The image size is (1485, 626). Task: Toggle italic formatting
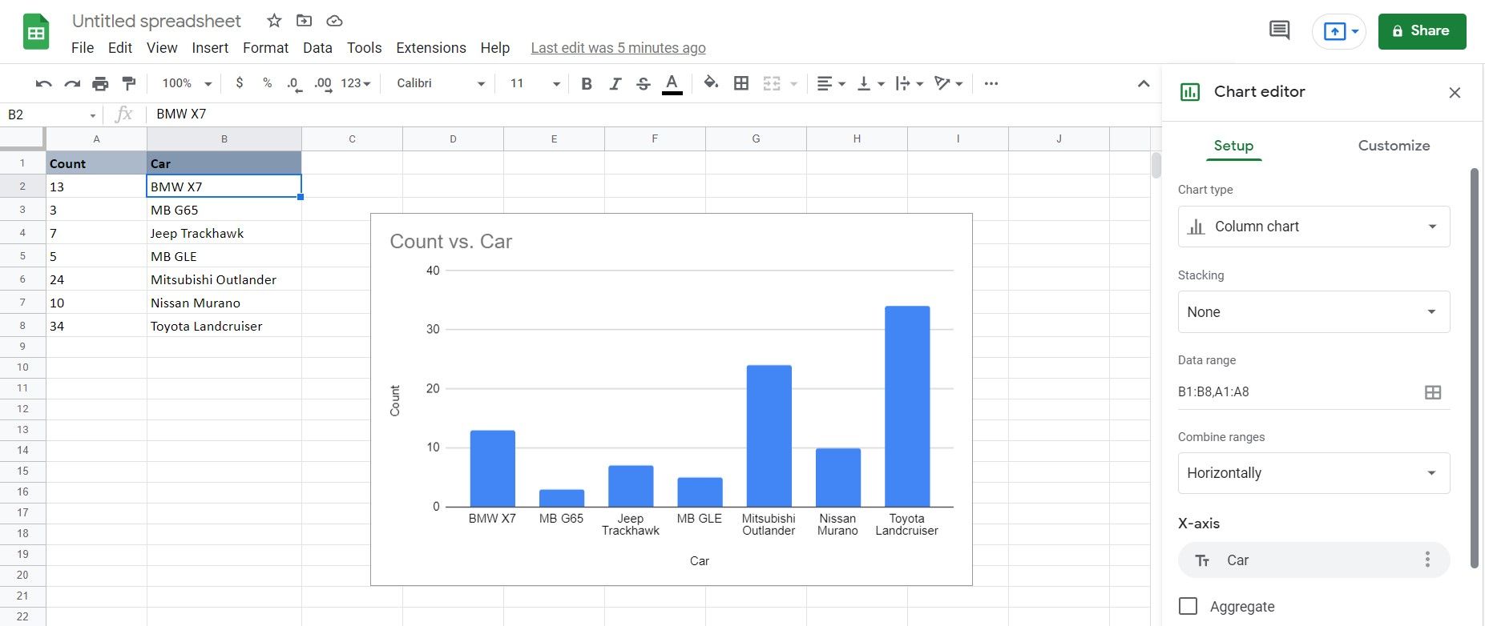(x=615, y=83)
